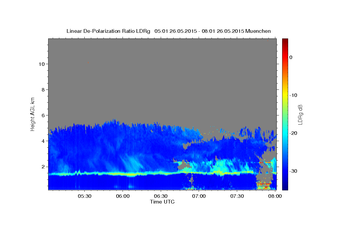Pick the dark red top of colorbar

pos(285,40)
